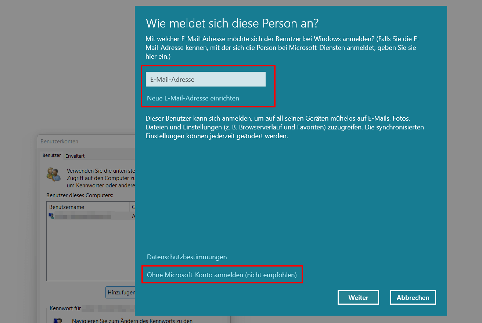Open the Datenschutzbestimmungen link
The image size is (482, 323).
pyautogui.click(x=187, y=257)
